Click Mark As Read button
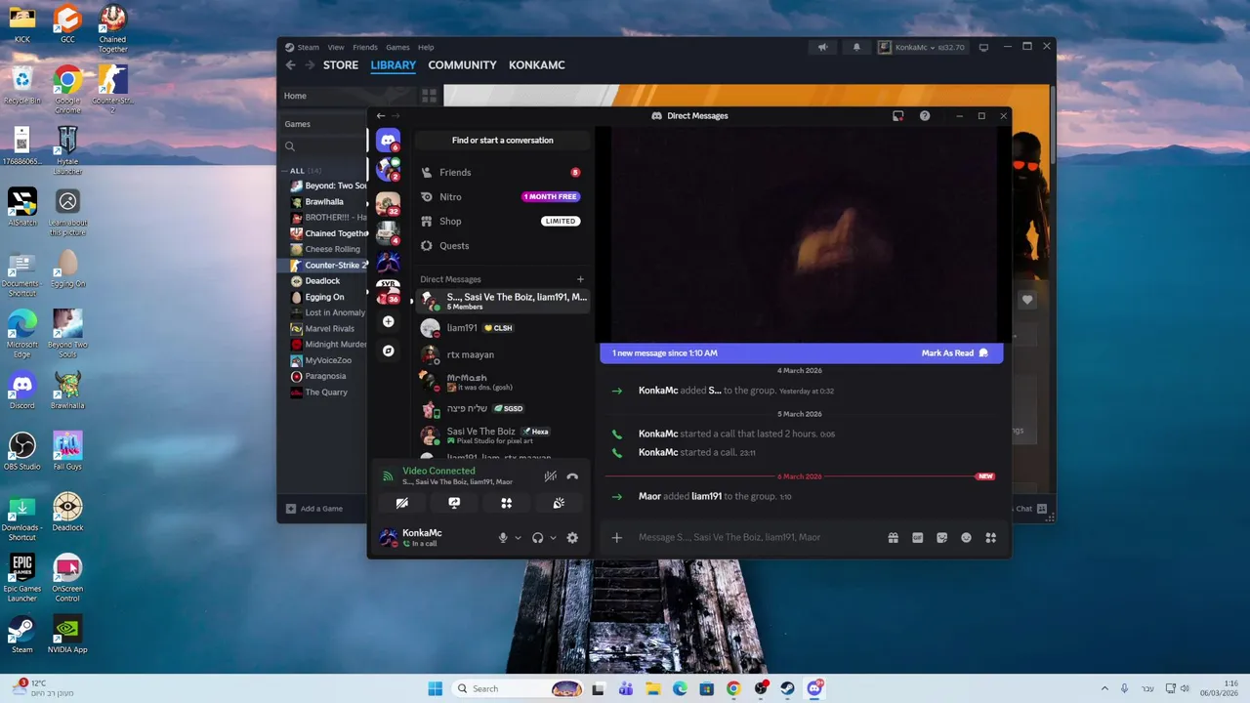This screenshot has height=703, width=1250. coord(954,352)
